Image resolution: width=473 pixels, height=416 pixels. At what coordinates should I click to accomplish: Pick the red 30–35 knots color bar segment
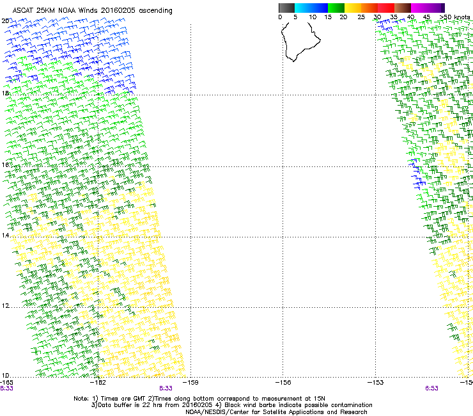386,8
